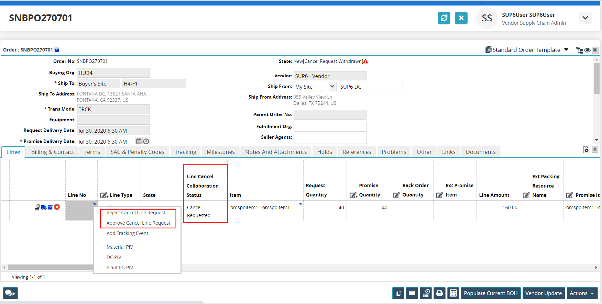Screen dimensions: 602x304
Task: Click the Fulfillment Org input field
Action: click(330, 127)
